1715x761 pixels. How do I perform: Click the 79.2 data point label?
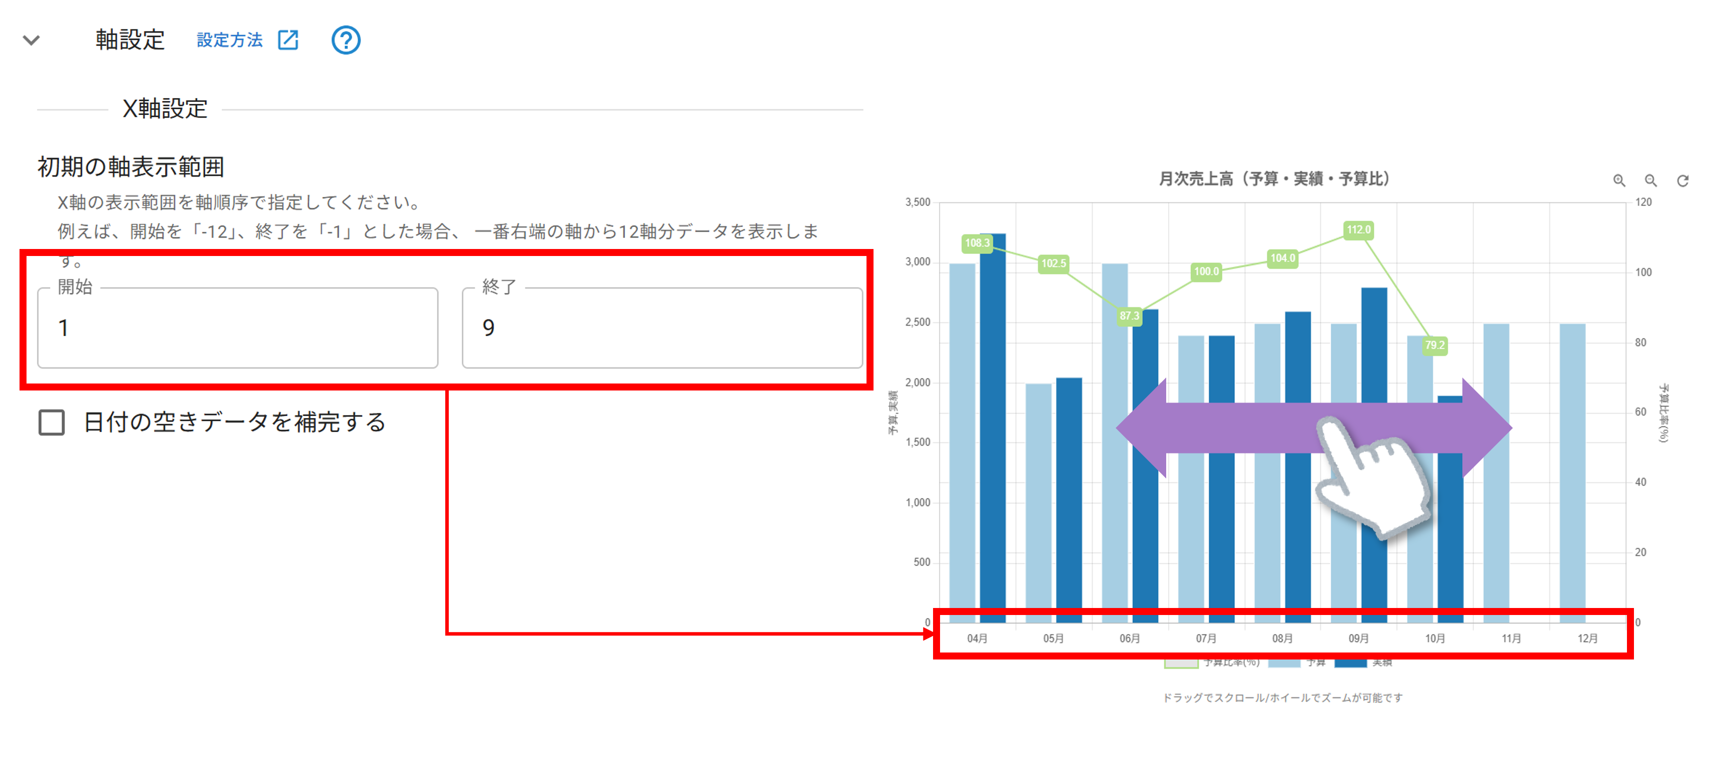click(x=1435, y=345)
